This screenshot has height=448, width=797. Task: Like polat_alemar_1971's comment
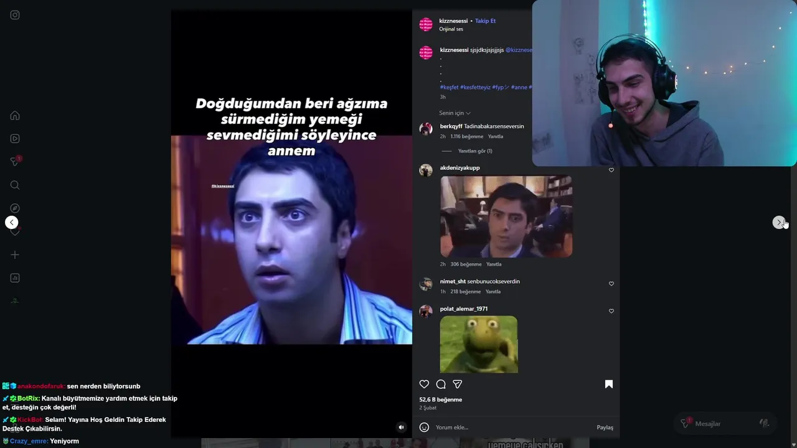click(611, 311)
